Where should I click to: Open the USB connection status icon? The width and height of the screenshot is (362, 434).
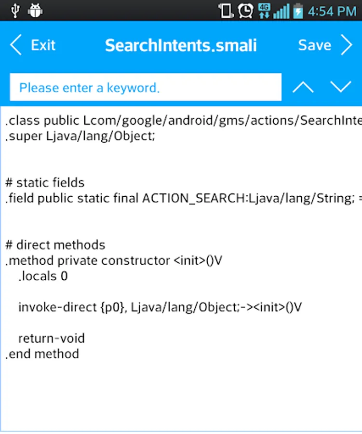point(15,11)
